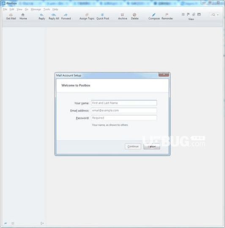This screenshot has height=228, width=225.
Task: Click the Get Mail toolbar icon
Action: pyautogui.click(x=11, y=16)
